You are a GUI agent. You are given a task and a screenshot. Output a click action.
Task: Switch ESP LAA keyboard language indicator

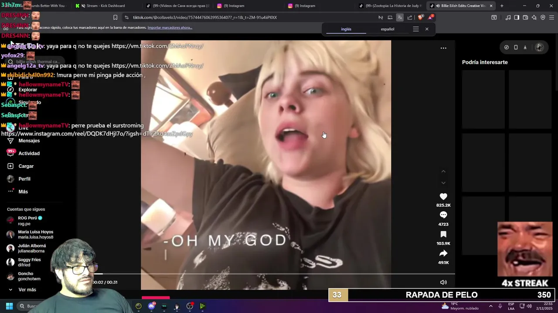[x=511, y=306]
